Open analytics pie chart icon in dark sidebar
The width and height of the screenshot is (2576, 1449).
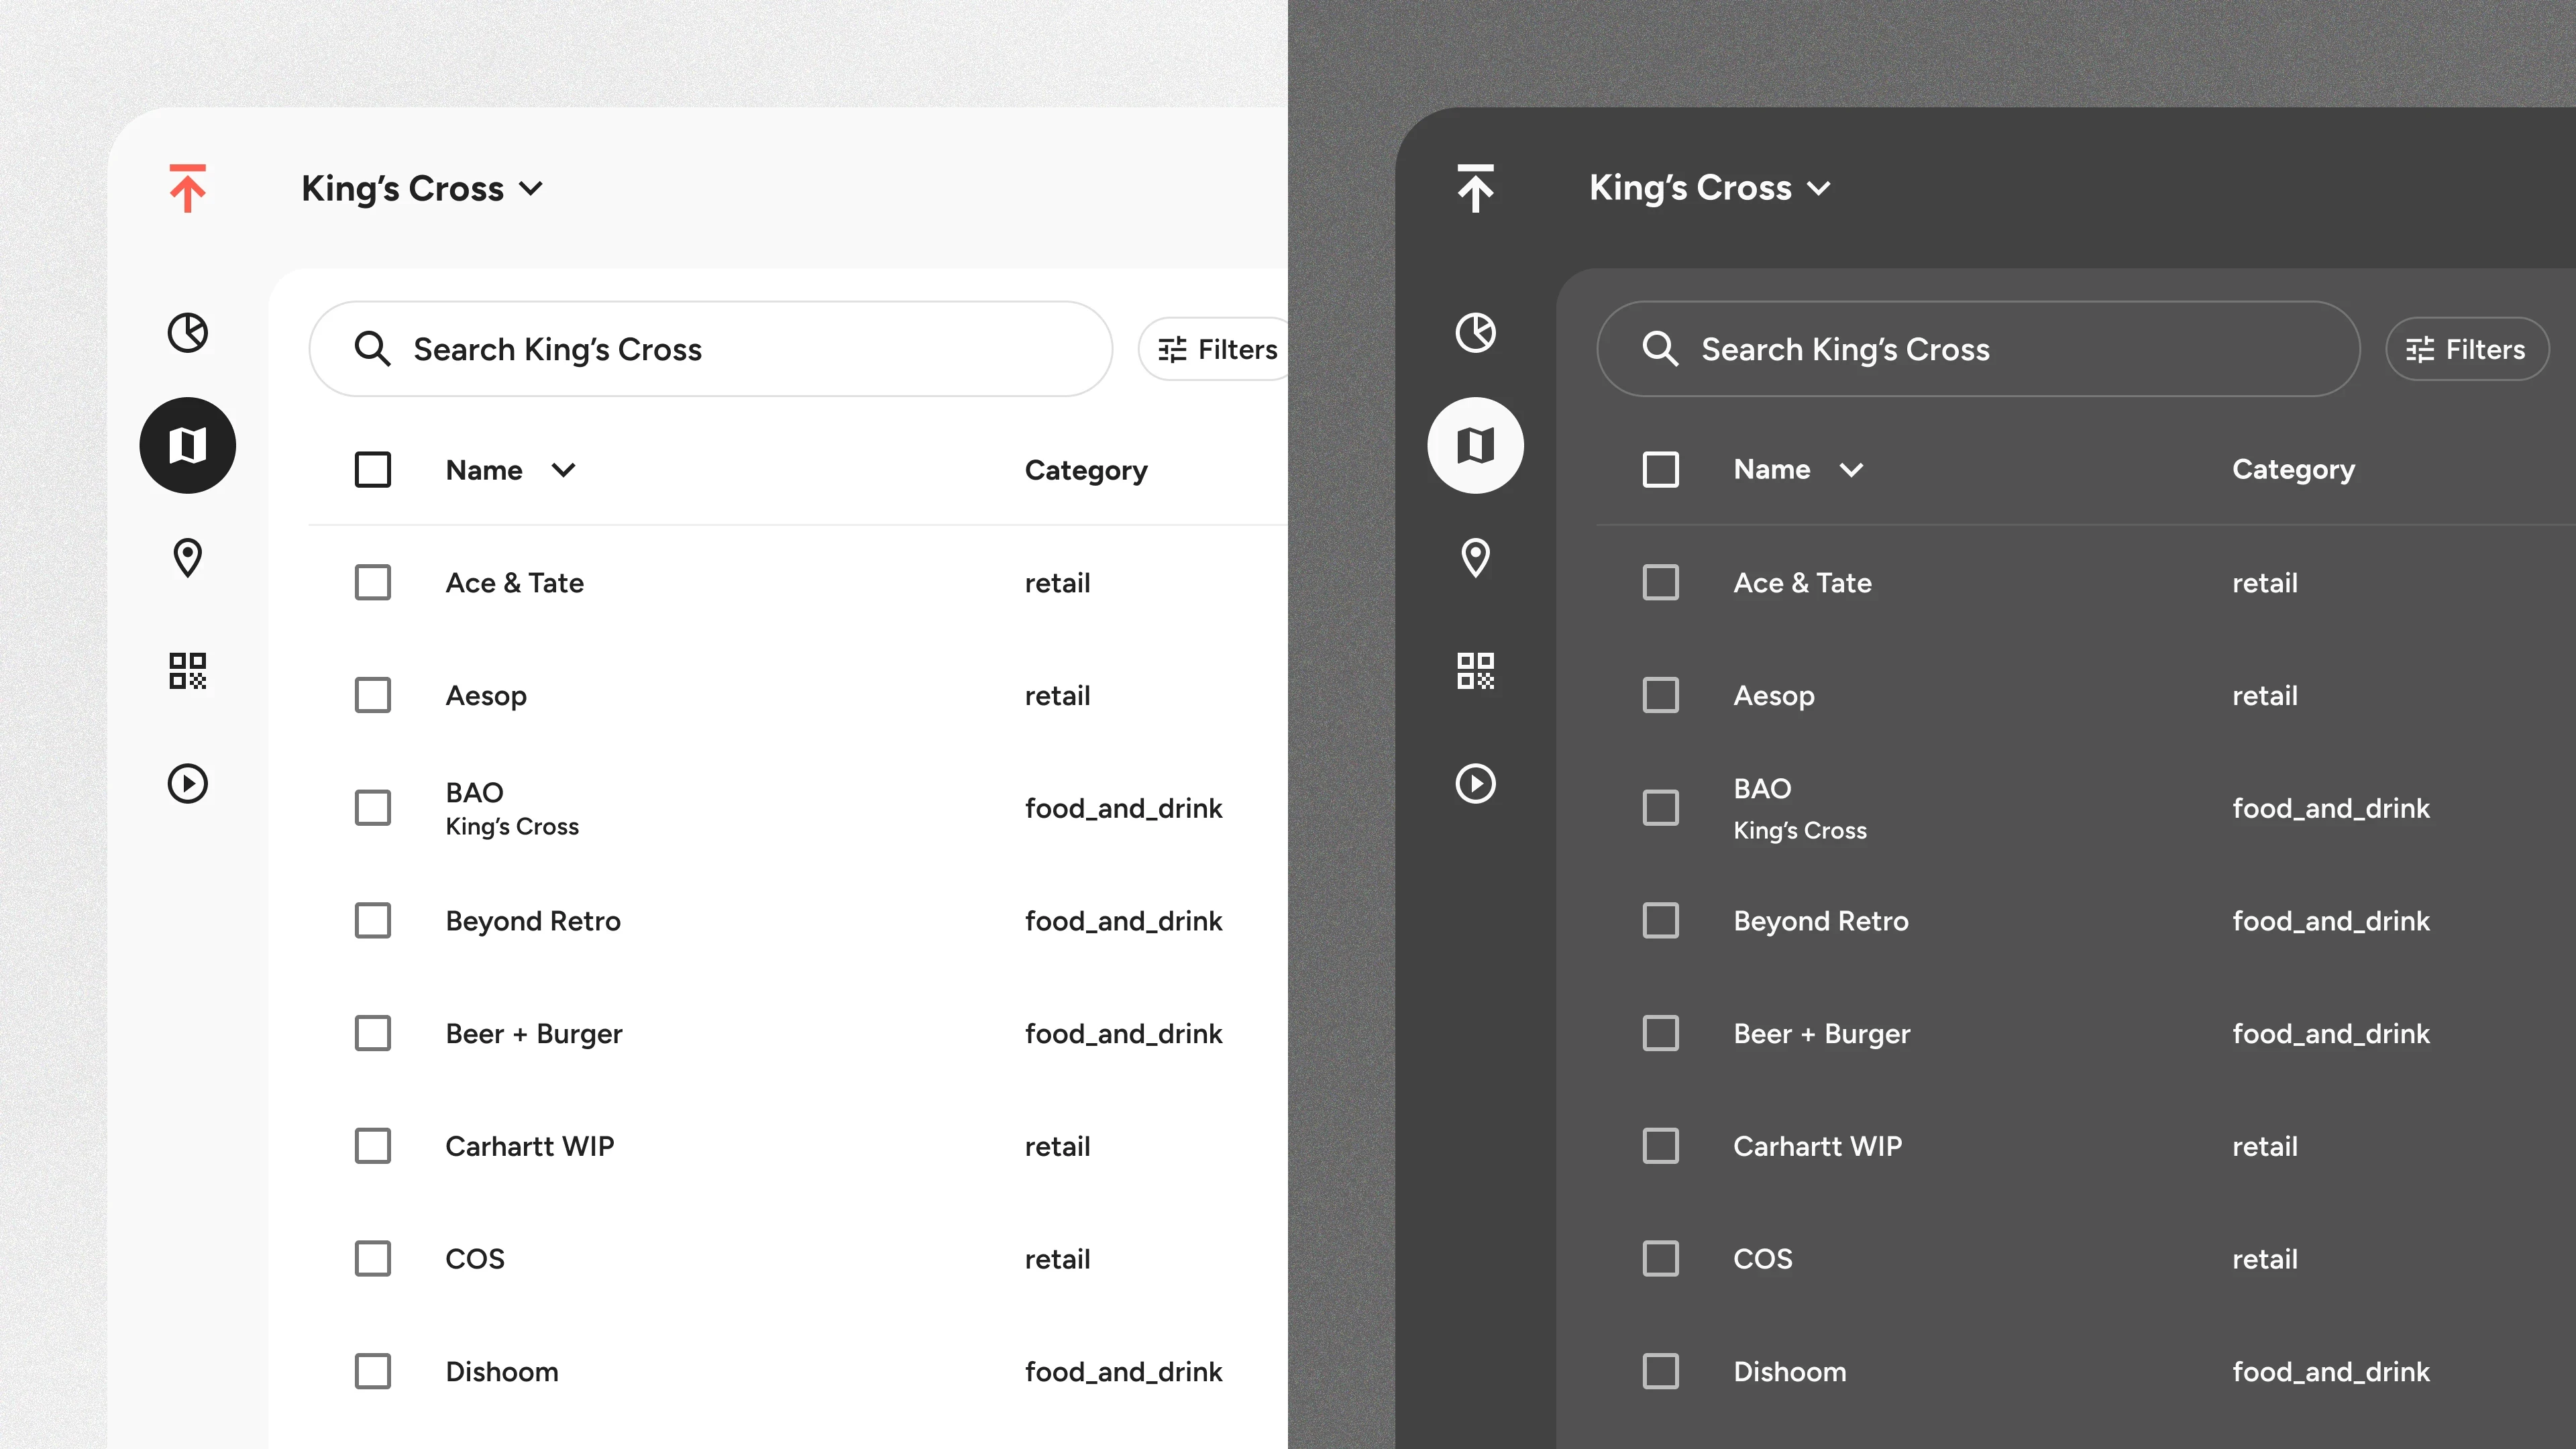pyautogui.click(x=1476, y=332)
